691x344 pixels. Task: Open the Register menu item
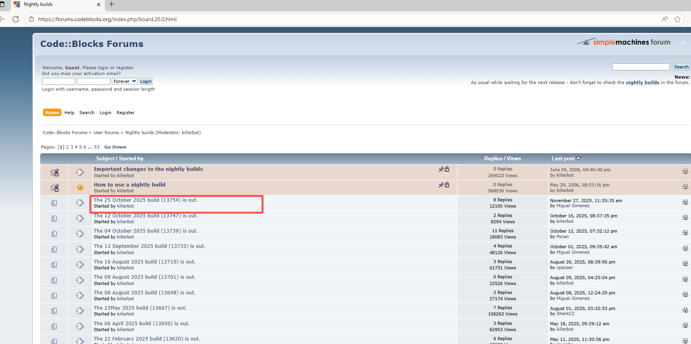(125, 113)
